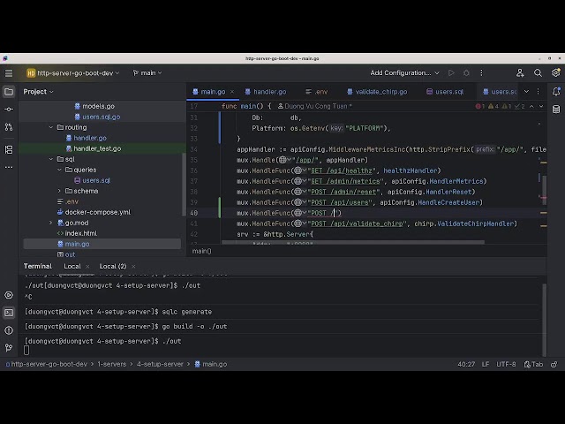This screenshot has width=565, height=424.
Task: Expand the schema folder
Action: [x=59, y=191]
